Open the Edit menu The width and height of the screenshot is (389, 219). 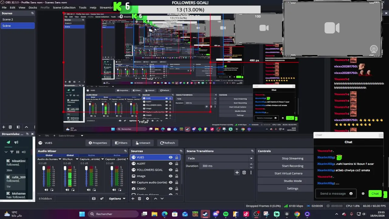(12, 7)
